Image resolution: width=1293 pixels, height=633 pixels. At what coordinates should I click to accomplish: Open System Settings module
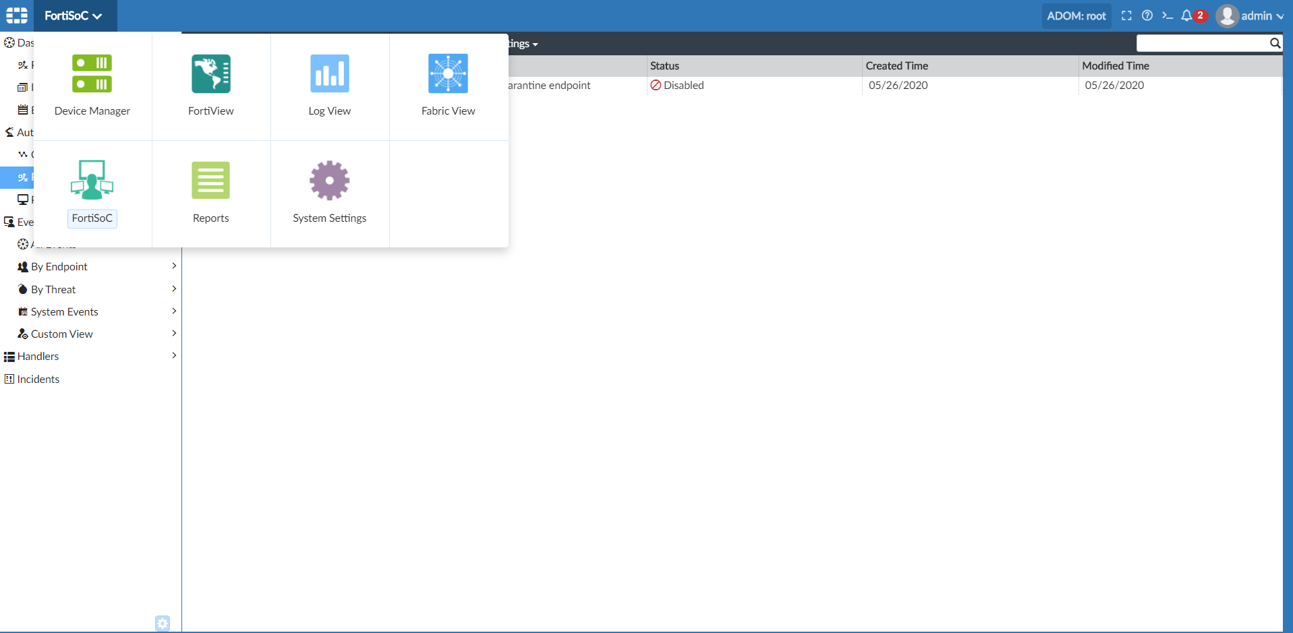click(x=329, y=191)
